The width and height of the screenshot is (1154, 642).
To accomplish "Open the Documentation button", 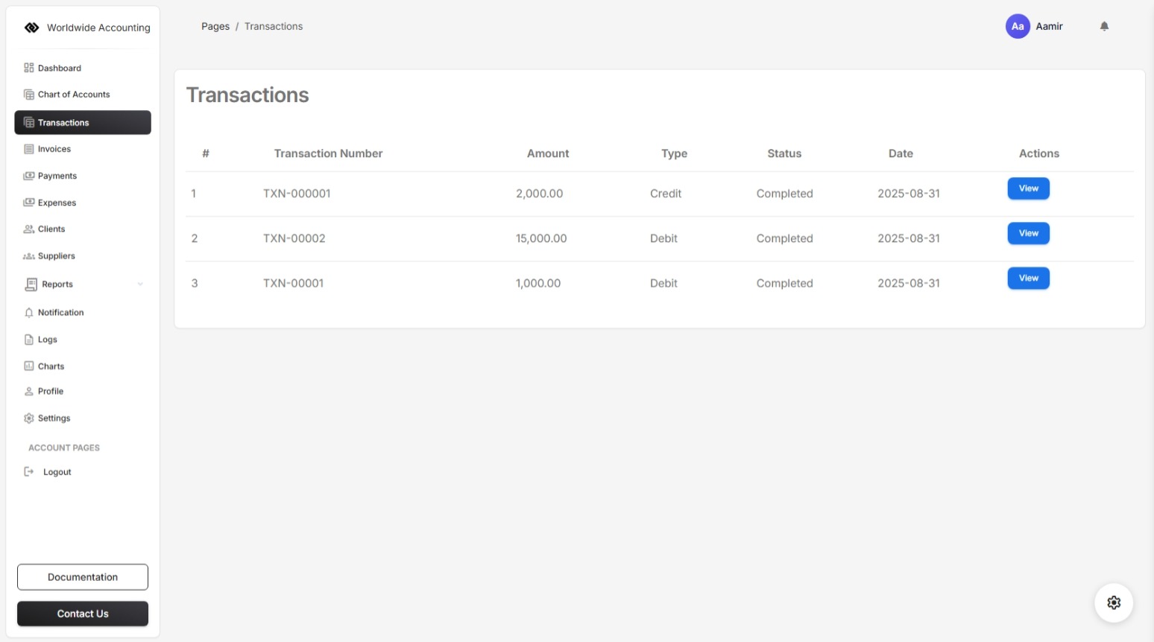I will coord(83,577).
